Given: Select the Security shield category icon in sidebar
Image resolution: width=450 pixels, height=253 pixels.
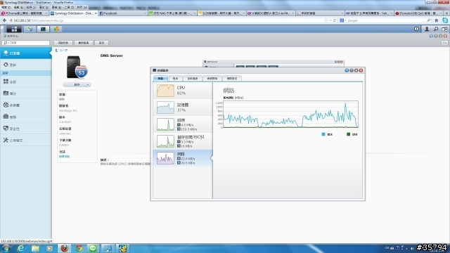Looking at the screenshot, I should [6, 128].
